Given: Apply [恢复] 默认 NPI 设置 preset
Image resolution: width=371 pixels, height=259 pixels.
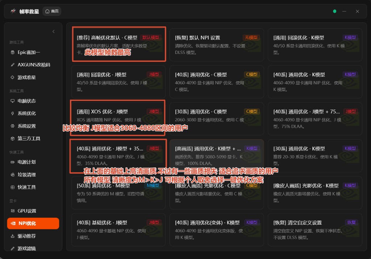Looking at the screenshot, I should (x=217, y=45).
